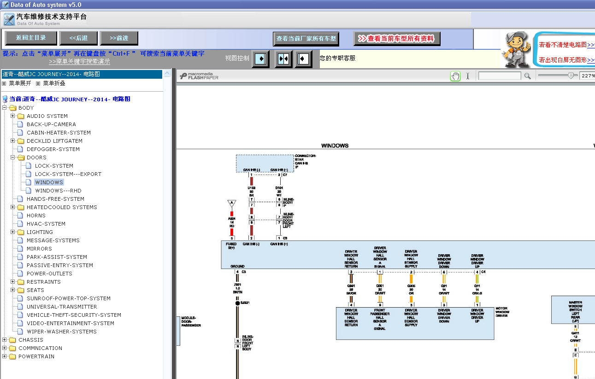Image resolution: width=595 pixels, height=379 pixels.
Task: Click the zoom slider in FlashPaper toolbar
Action: [x=558, y=76]
